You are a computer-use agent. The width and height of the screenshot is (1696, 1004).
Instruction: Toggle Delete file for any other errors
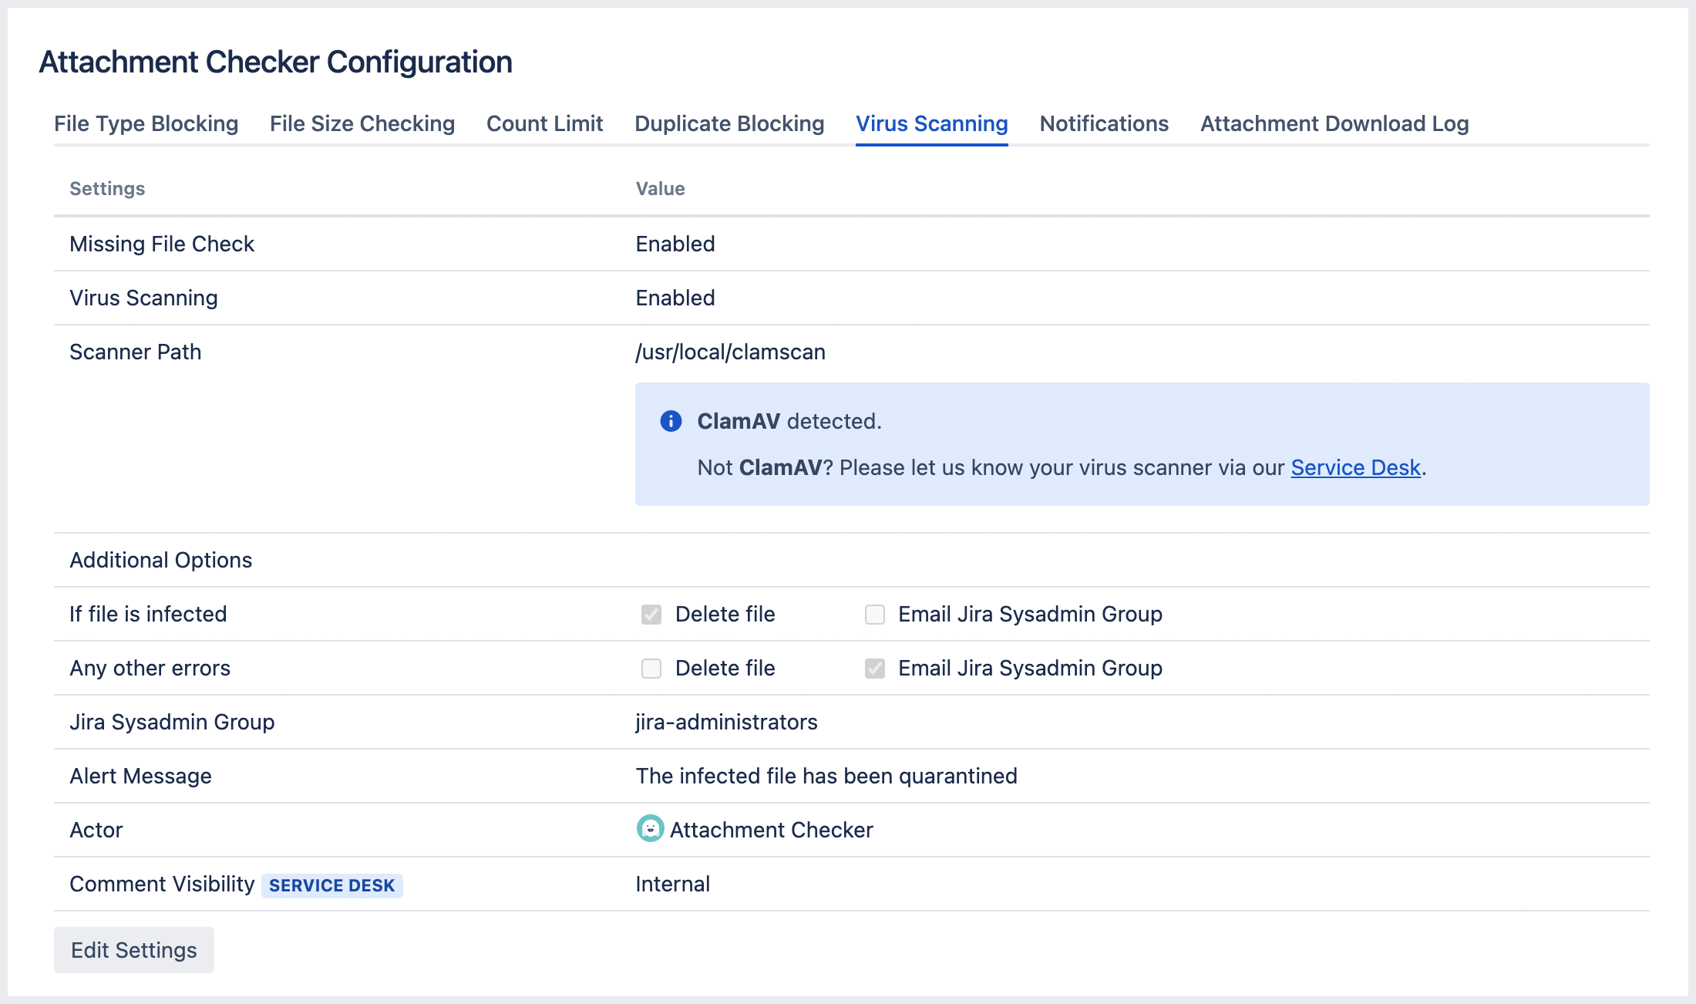click(x=652, y=668)
